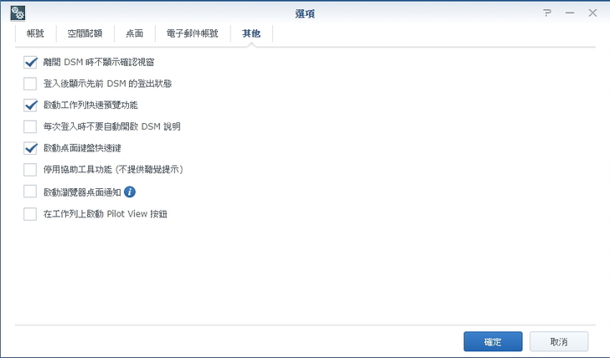Confirm settings with 確定 button
The width and height of the screenshot is (610, 358).
click(x=493, y=342)
